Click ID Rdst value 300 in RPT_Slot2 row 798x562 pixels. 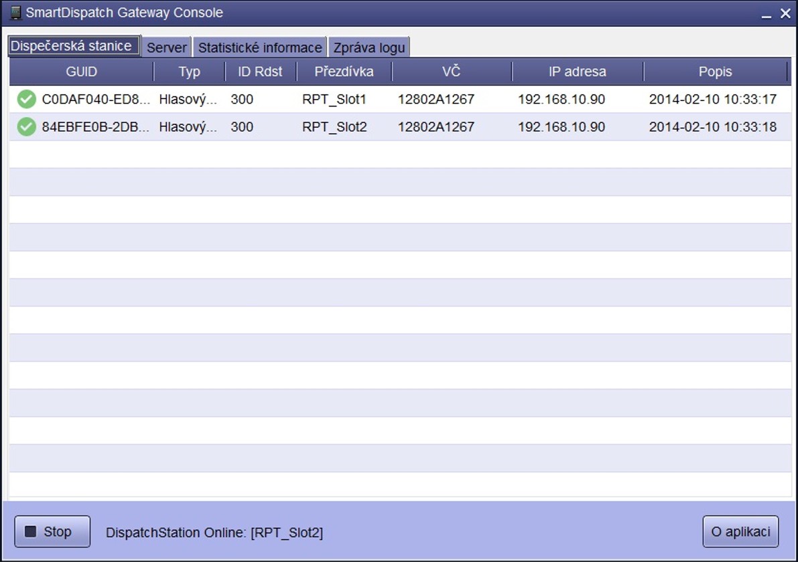pyautogui.click(x=242, y=126)
